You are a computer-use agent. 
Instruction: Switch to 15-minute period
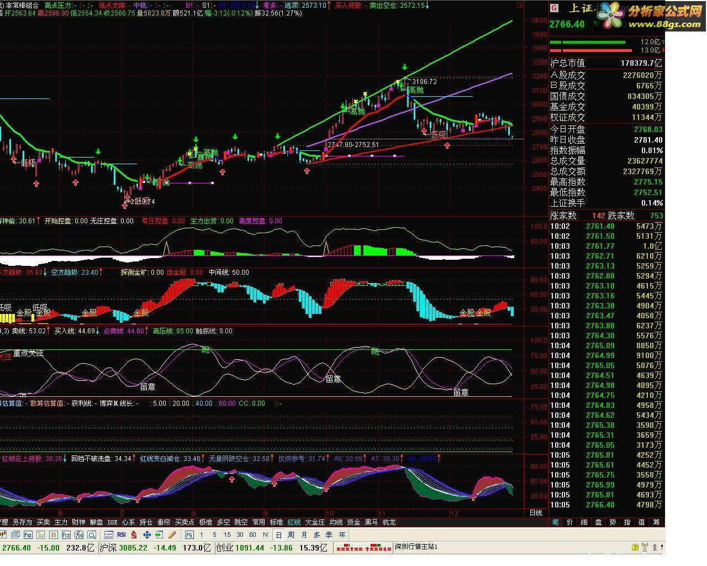[227, 534]
